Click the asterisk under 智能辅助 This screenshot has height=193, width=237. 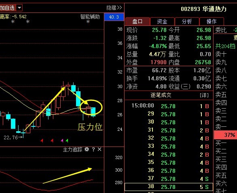(x=88, y=22)
